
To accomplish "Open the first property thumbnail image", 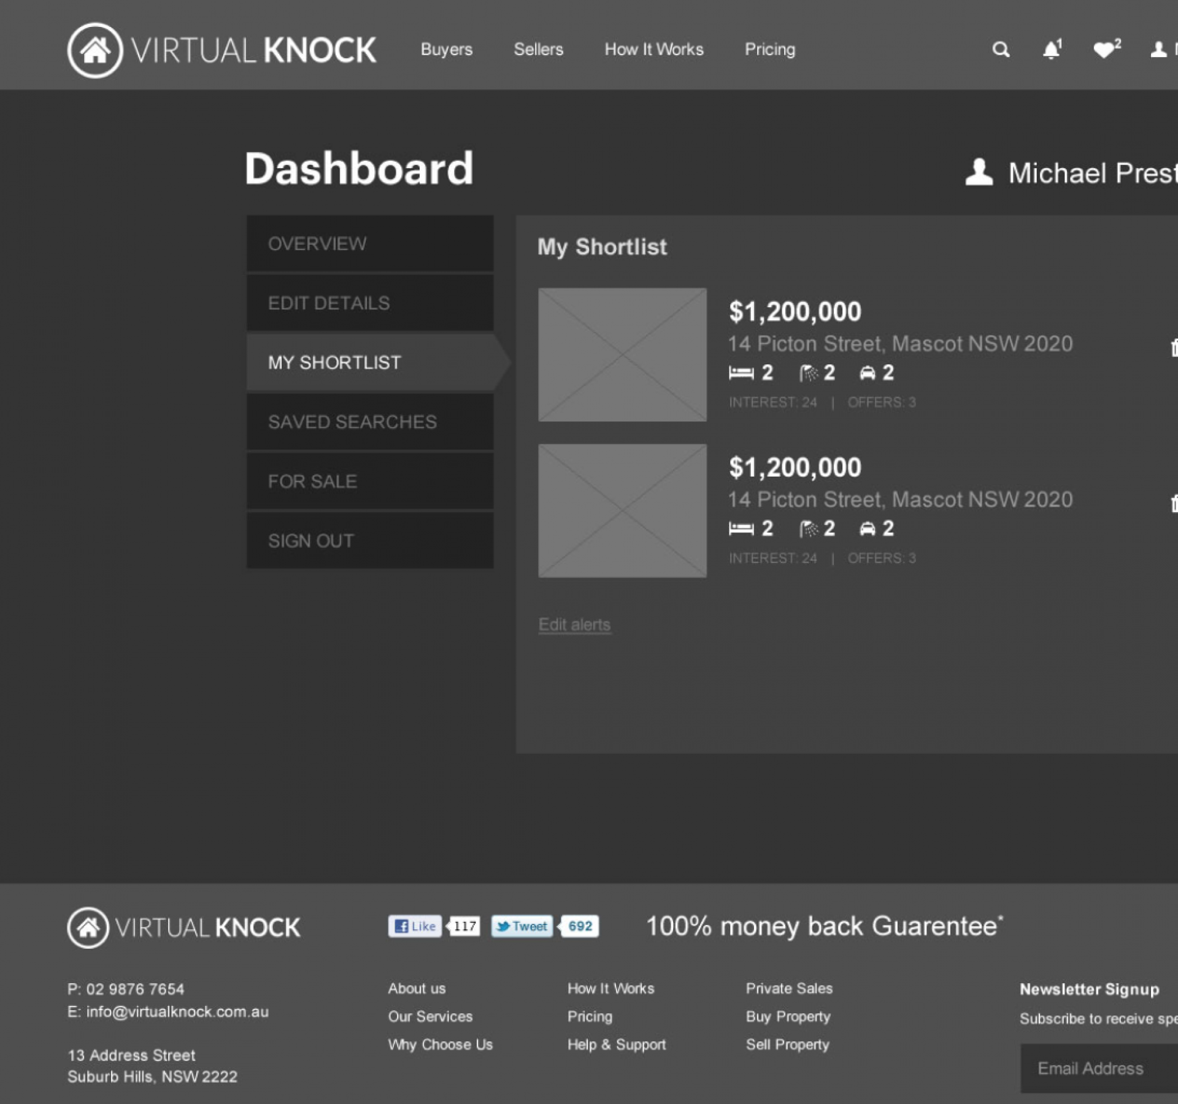I will pyautogui.click(x=622, y=355).
